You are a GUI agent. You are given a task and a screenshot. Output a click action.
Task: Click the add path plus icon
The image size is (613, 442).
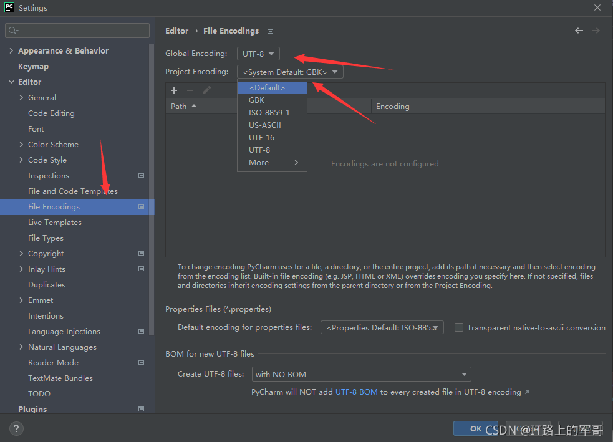(174, 90)
